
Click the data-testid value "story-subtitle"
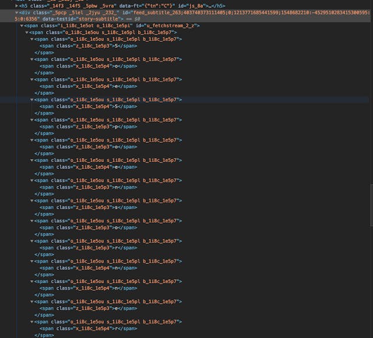(98, 19)
